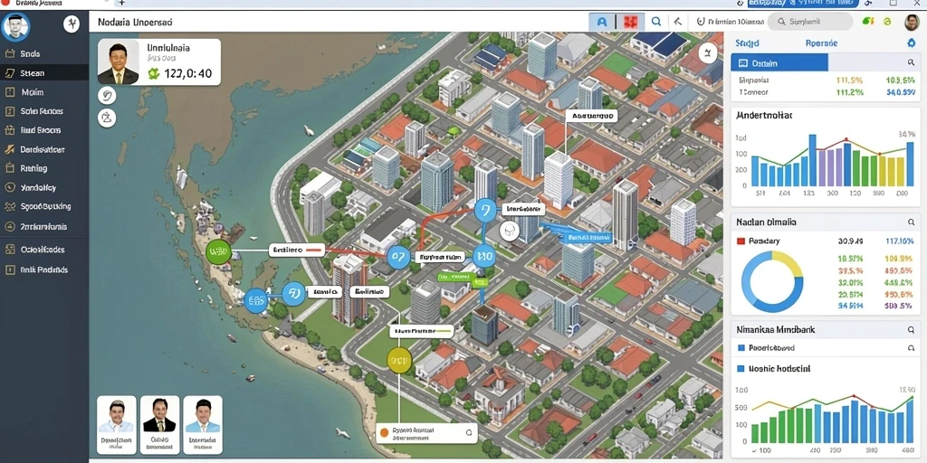The height and width of the screenshot is (463, 927).
Task: Toggle the red puzzle-piece button in the toolbar
Action: click(x=630, y=22)
